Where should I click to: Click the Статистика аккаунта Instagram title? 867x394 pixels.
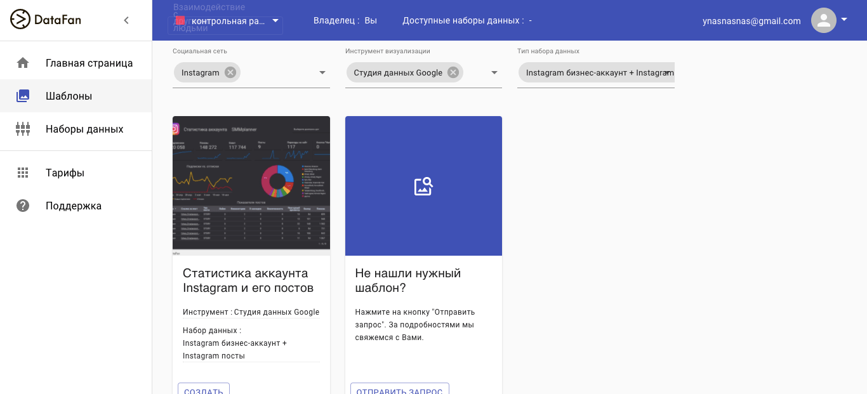click(248, 280)
